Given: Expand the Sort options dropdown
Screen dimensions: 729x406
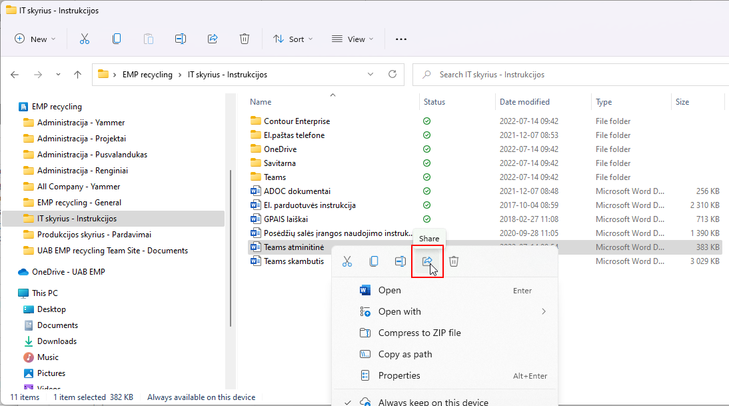Looking at the screenshot, I should point(293,39).
